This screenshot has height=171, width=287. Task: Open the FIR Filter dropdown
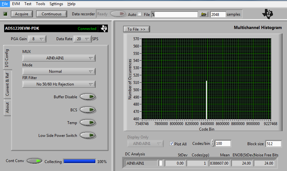click(59, 84)
